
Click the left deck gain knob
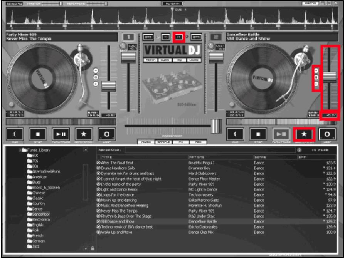(123, 46)
